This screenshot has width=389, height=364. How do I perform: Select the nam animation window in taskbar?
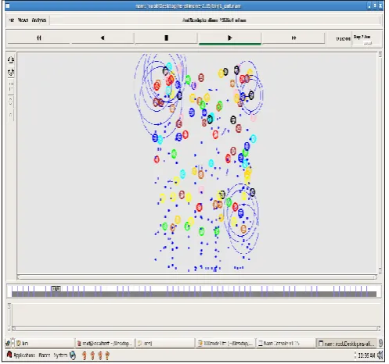tap(347, 344)
